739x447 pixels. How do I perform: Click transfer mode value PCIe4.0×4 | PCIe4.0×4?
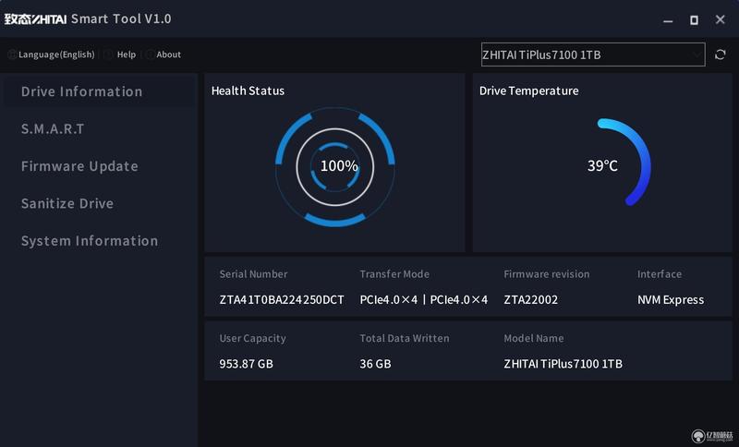(424, 299)
